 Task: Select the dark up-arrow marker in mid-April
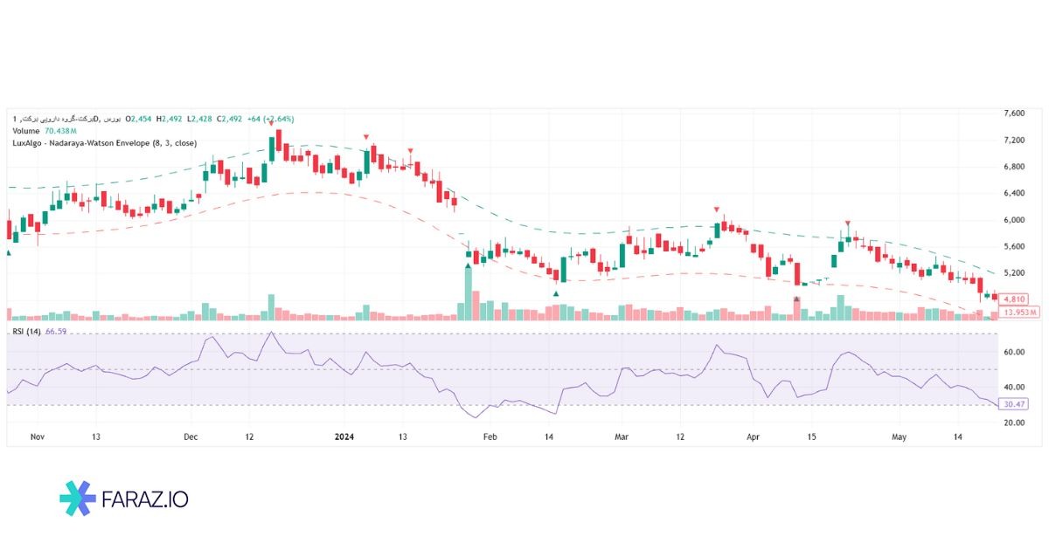(x=796, y=299)
